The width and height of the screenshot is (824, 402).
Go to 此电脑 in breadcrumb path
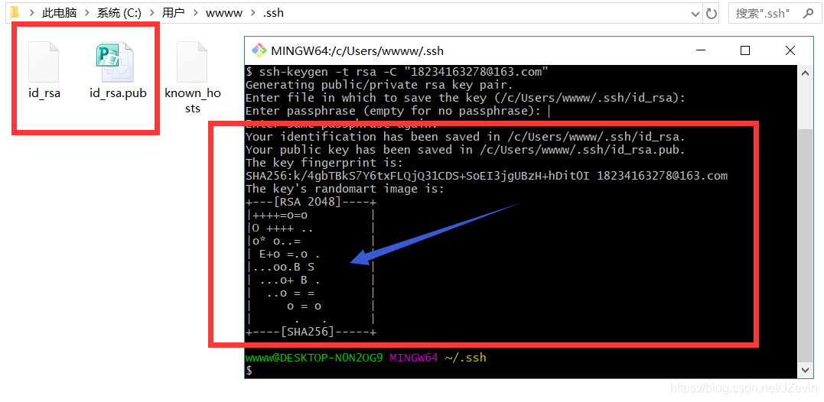pos(60,13)
